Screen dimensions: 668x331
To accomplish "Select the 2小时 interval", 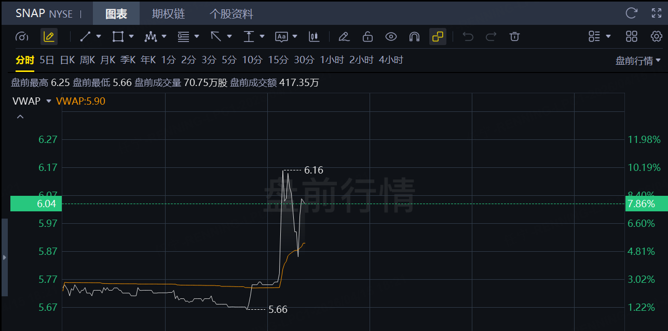I will [361, 60].
